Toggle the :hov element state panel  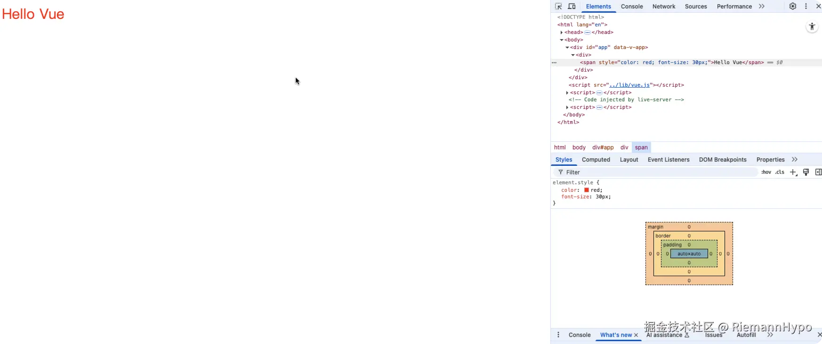point(766,172)
